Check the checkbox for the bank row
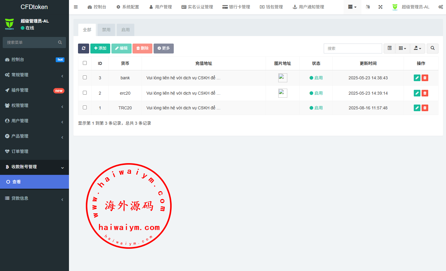Viewport: 446px width, 271px height. (85, 78)
